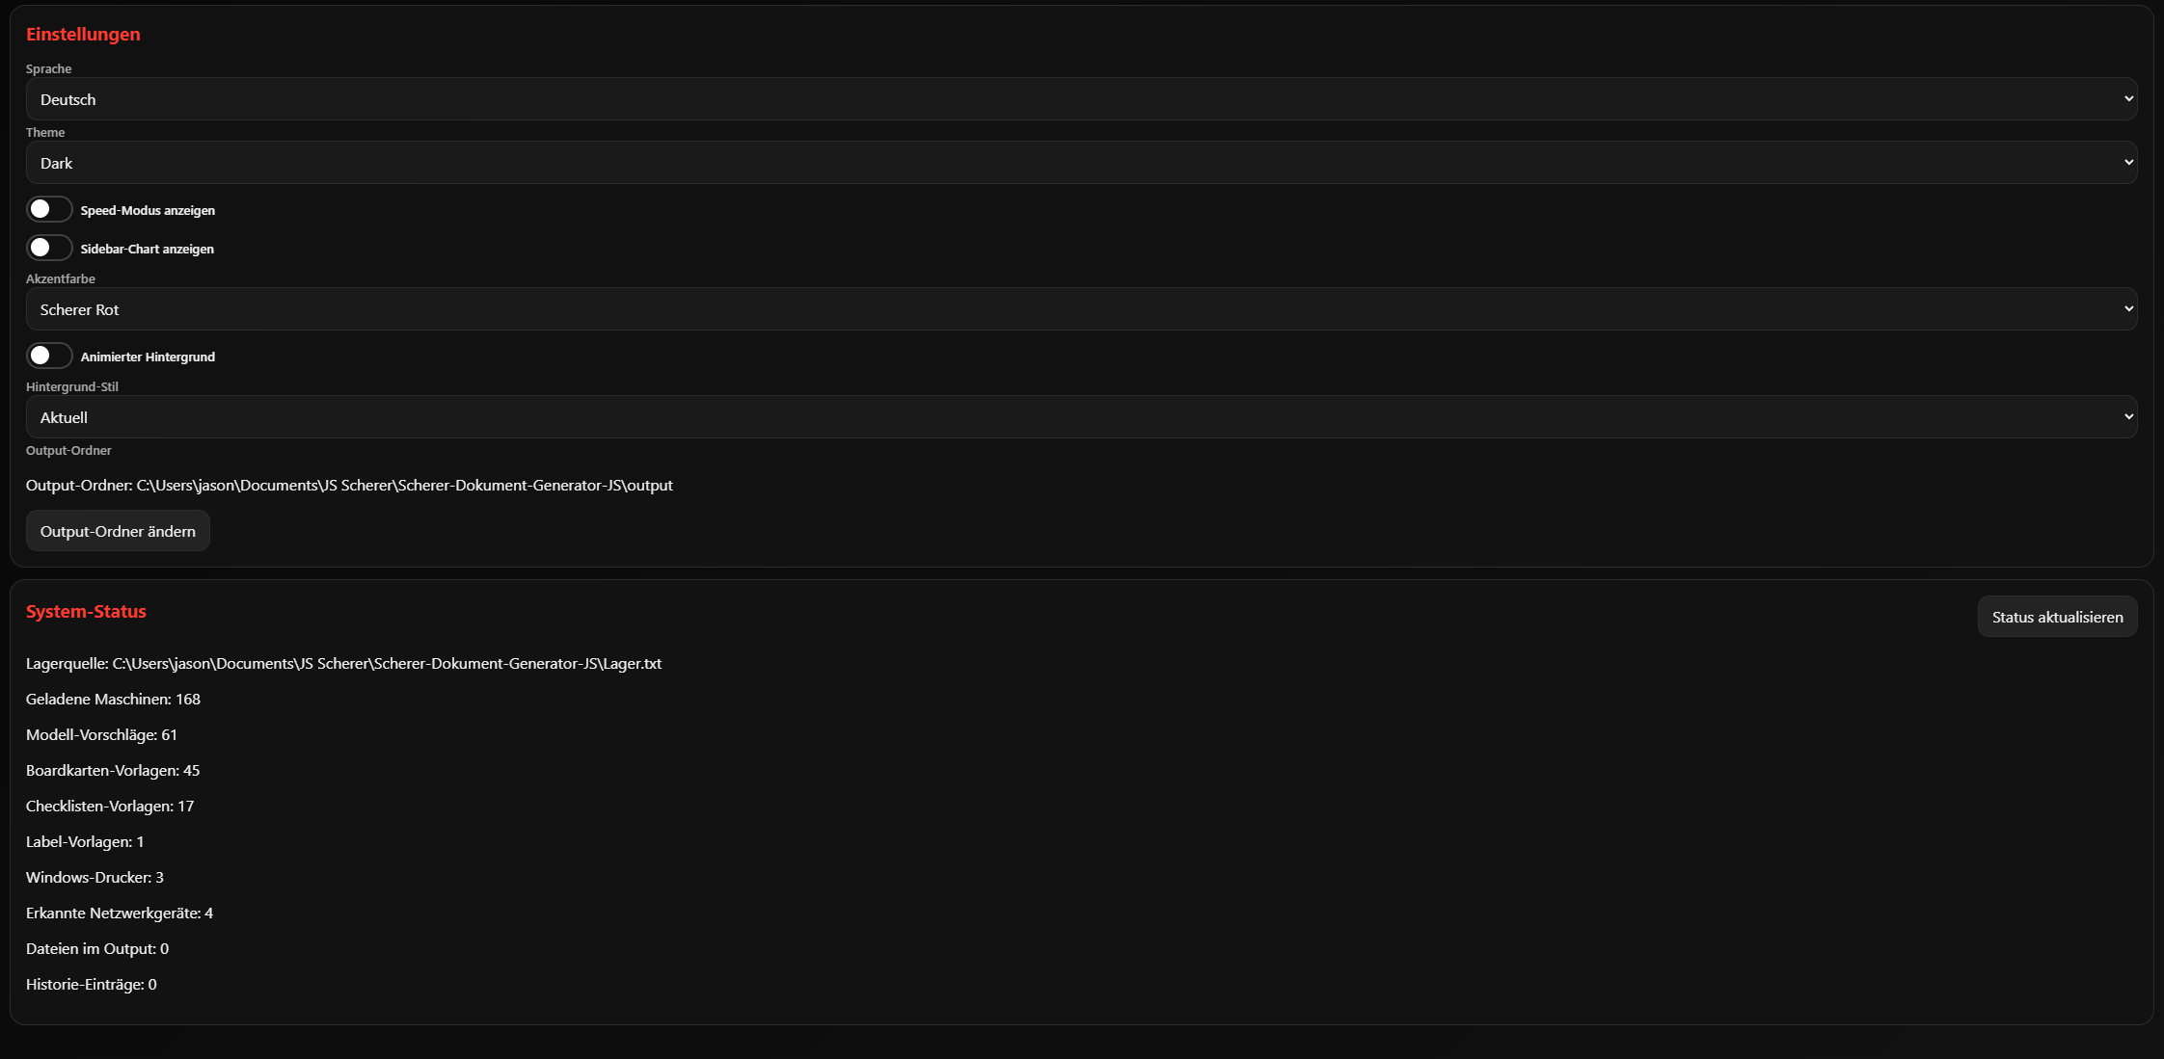Expand the Theme dropdown showing Dark
The height and width of the screenshot is (1059, 2164).
tap(1080, 163)
